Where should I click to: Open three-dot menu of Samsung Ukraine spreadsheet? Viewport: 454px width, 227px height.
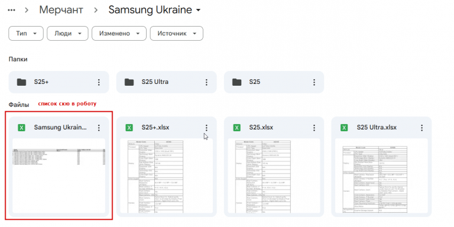[99, 128]
